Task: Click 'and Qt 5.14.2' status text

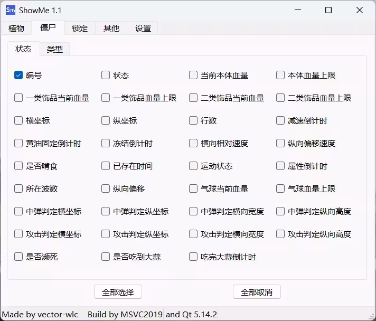Action: tap(191, 314)
